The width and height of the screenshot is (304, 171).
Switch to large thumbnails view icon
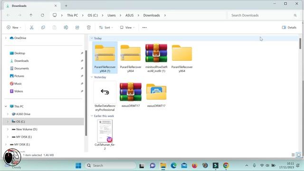[x=299, y=155]
